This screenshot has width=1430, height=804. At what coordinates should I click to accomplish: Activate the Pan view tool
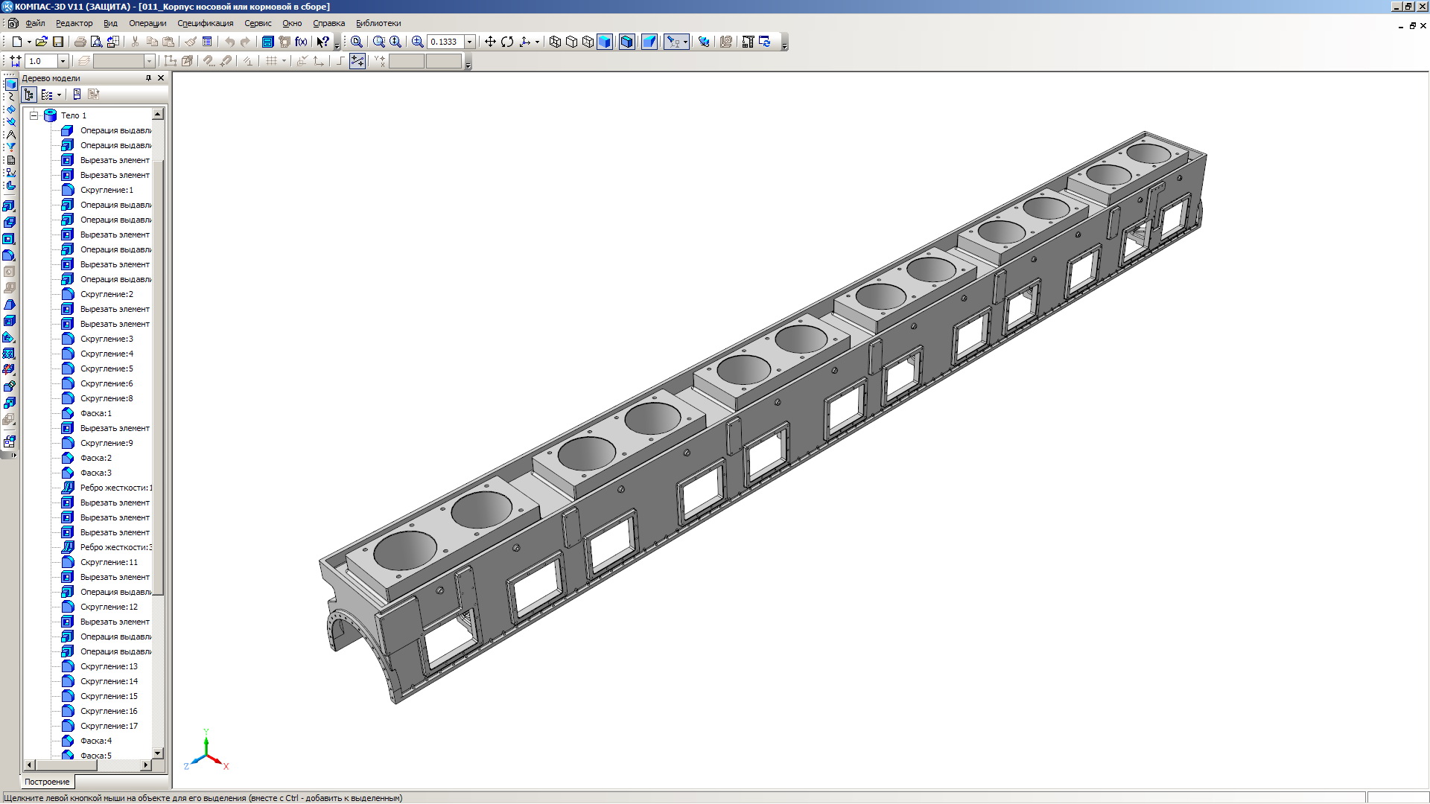[x=490, y=42]
